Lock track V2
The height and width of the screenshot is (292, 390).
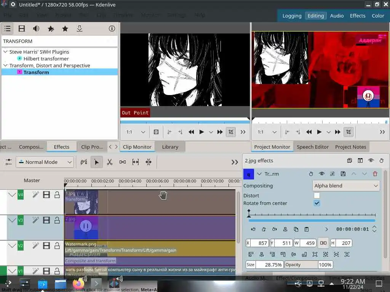pyautogui.click(x=57, y=246)
